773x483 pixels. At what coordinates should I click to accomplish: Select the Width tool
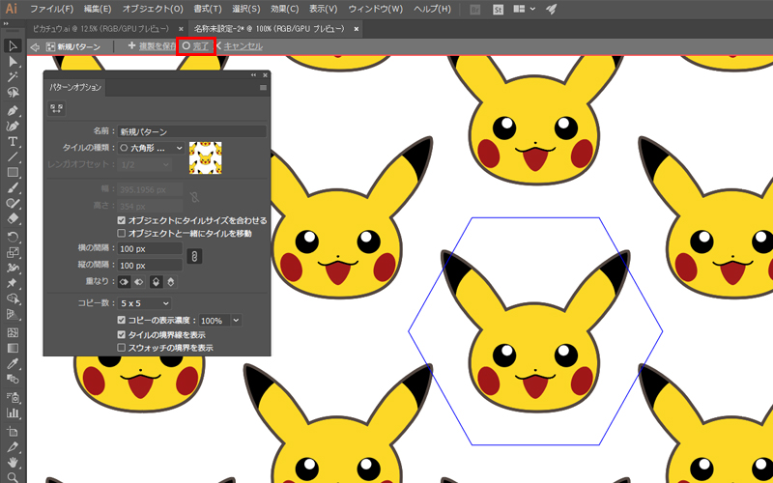[13, 269]
